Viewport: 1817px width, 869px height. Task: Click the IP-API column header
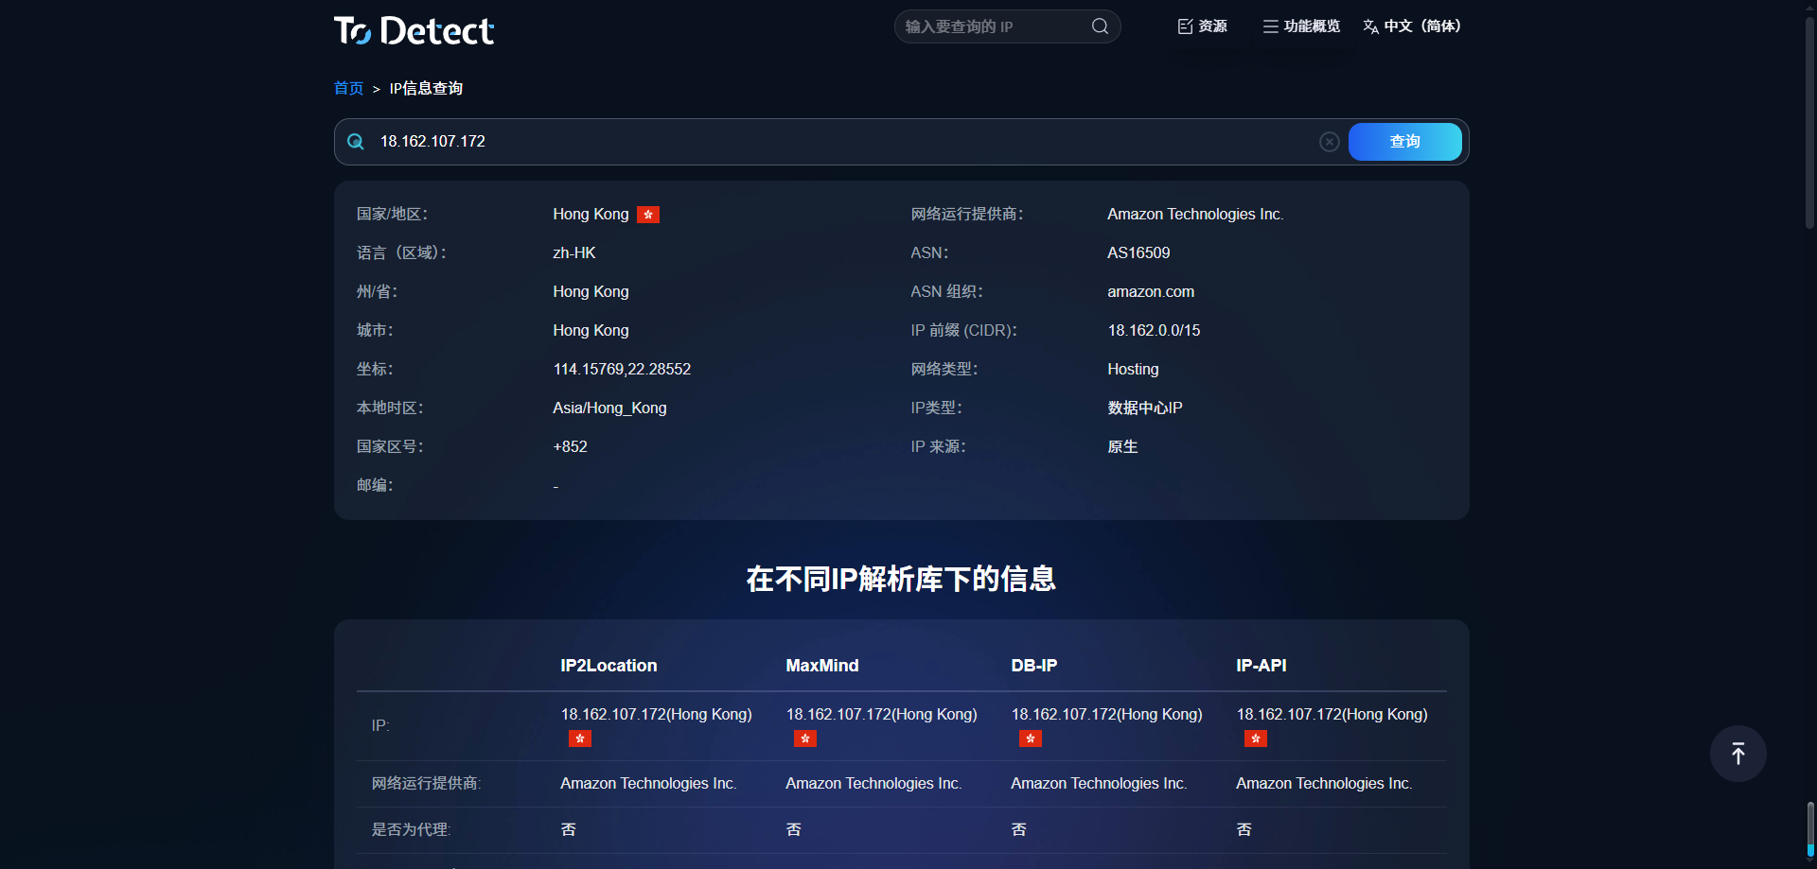1261,666
